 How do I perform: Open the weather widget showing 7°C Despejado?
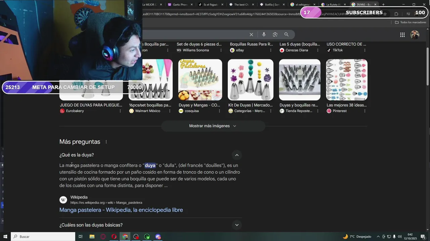356,237
